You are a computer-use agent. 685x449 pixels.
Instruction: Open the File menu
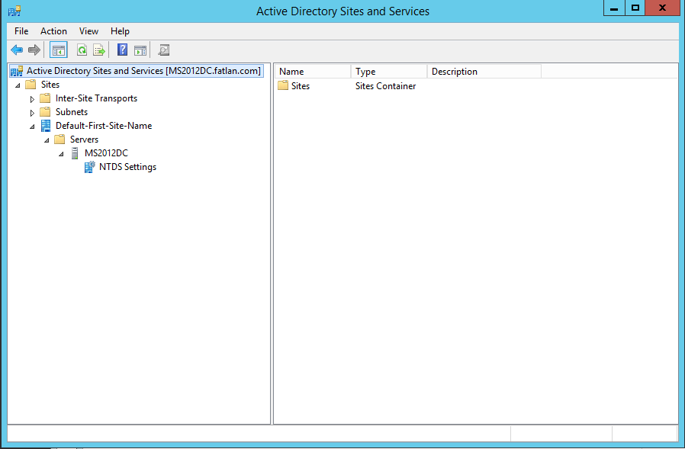[21, 31]
